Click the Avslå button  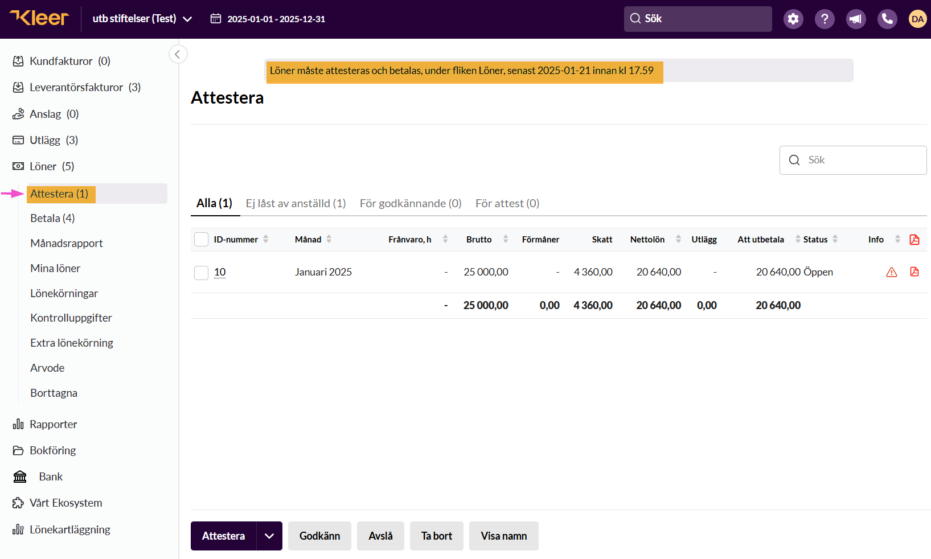pos(380,536)
